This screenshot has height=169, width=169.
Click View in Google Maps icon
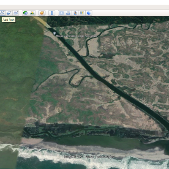point(82,13)
